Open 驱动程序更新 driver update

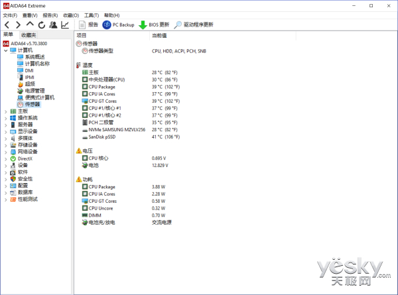click(194, 25)
